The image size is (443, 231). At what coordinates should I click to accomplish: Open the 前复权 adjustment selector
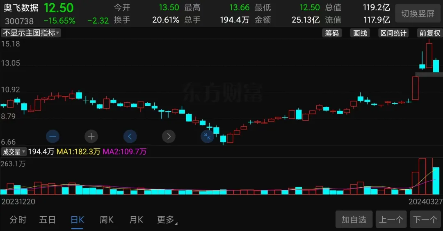(x=430, y=33)
